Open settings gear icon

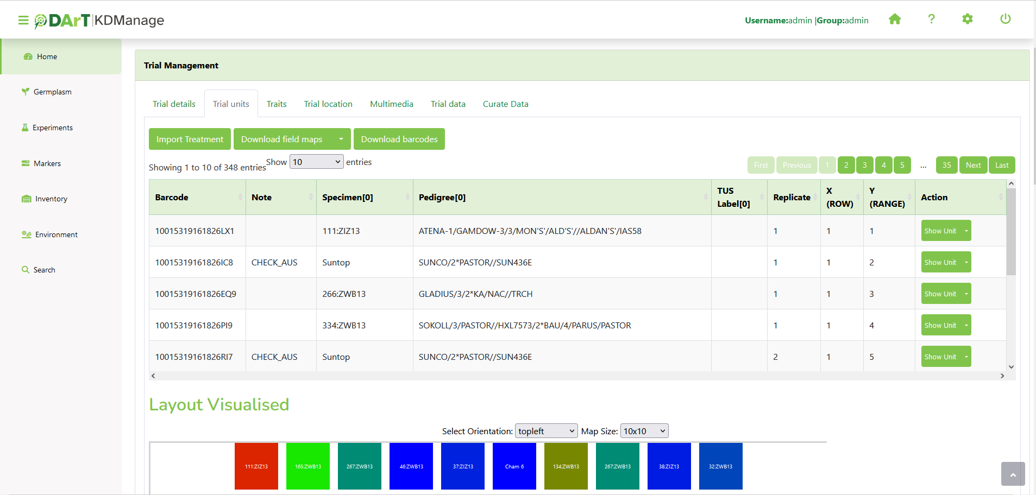click(x=967, y=20)
